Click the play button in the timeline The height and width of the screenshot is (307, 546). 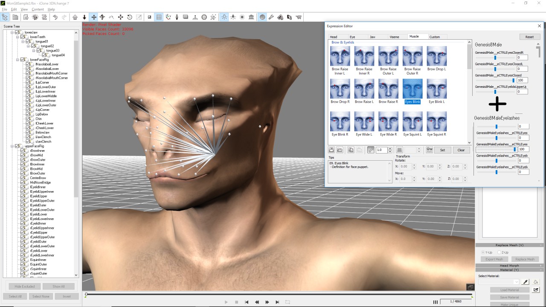point(226,302)
